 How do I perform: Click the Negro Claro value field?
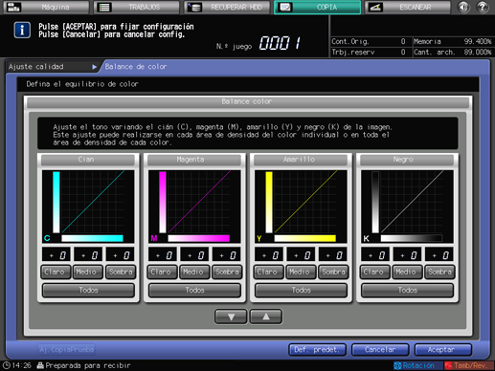[375, 254]
